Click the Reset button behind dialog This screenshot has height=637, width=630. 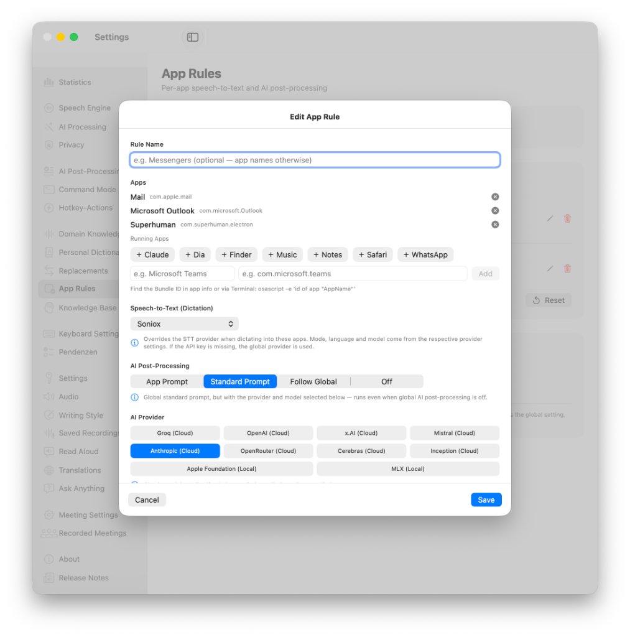click(549, 300)
